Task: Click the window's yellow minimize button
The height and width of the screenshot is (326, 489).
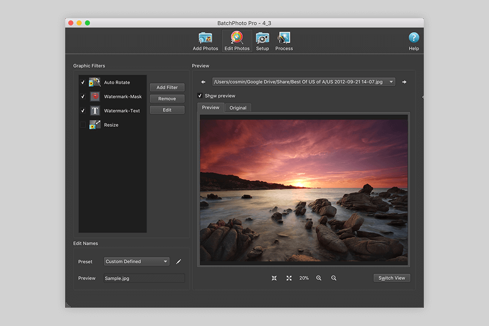Action: coord(79,23)
